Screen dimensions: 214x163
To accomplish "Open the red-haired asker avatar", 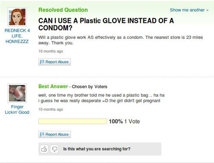I will [x=17, y=17].
